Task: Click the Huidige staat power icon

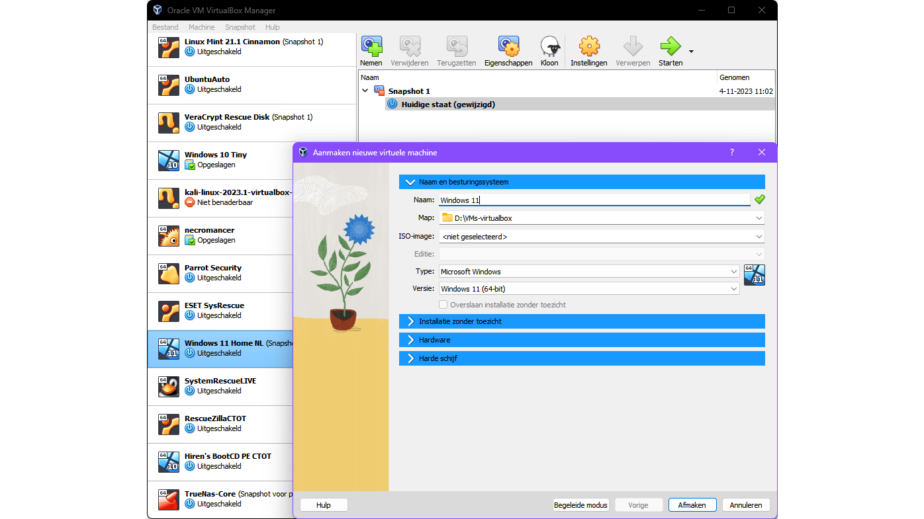Action: pos(393,104)
